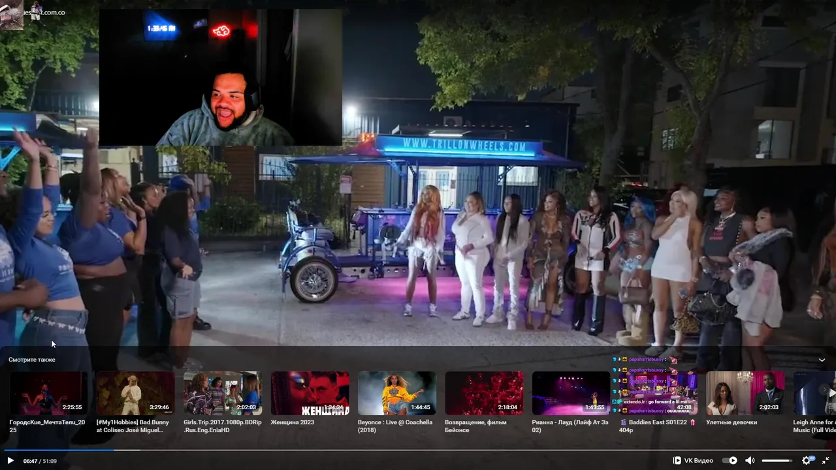Play the video with the play button
The image size is (836, 470).
coord(10,461)
